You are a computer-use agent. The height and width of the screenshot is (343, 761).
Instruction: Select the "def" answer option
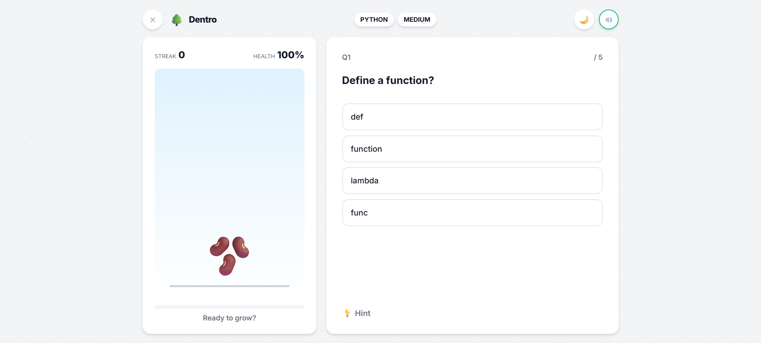(x=472, y=117)
